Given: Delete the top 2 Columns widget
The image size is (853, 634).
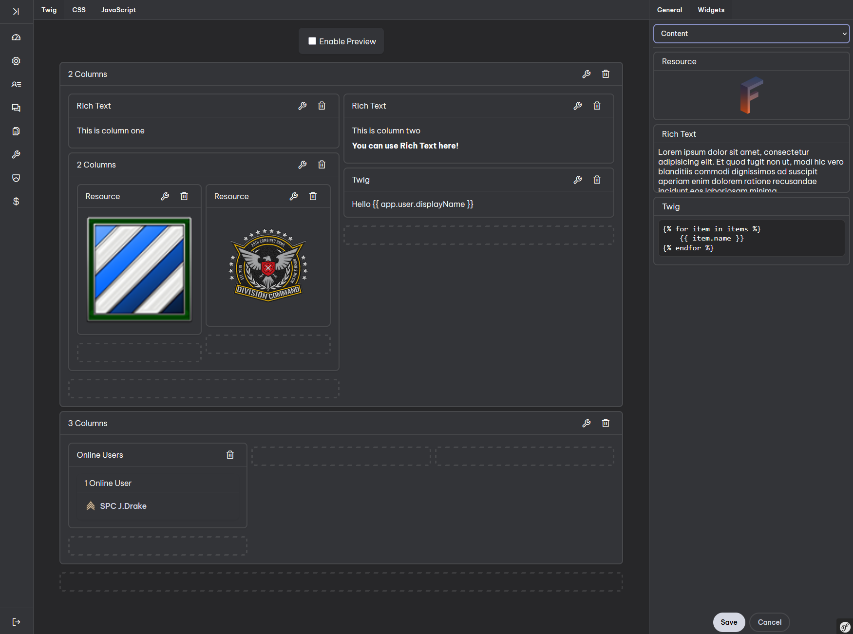Looking at the screenshot, I should (x=606, y=74).
